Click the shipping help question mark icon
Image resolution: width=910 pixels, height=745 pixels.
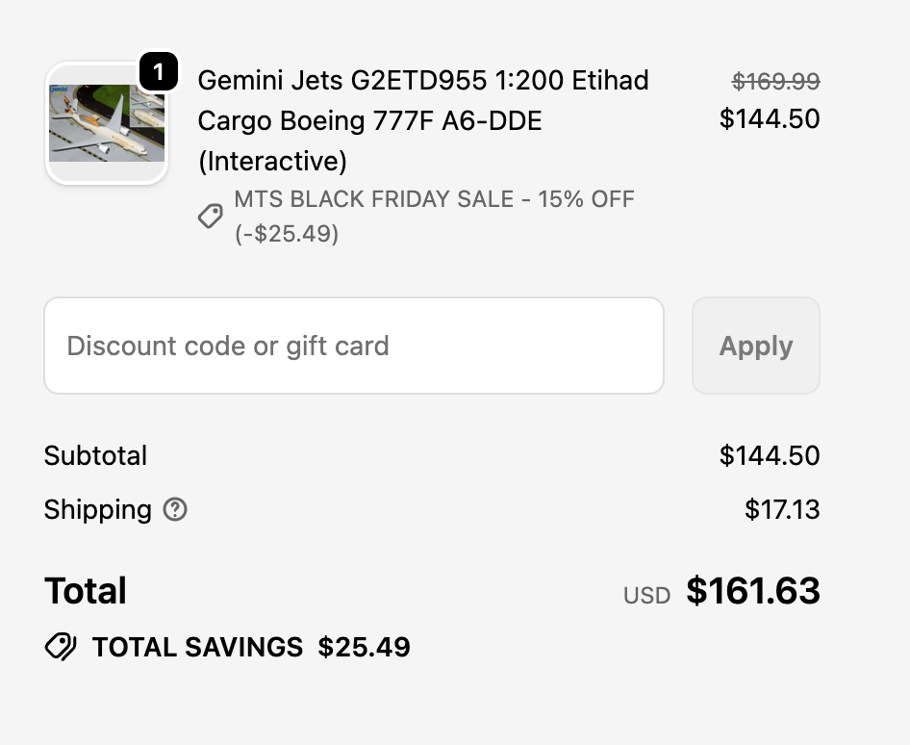click(x=175, y=509)
